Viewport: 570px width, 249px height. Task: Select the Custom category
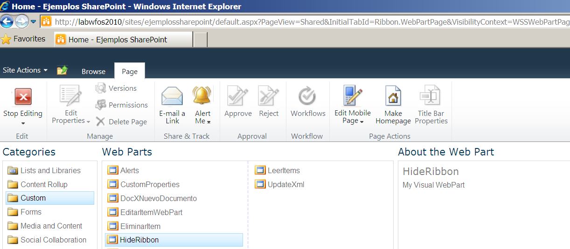coord(50,198)
